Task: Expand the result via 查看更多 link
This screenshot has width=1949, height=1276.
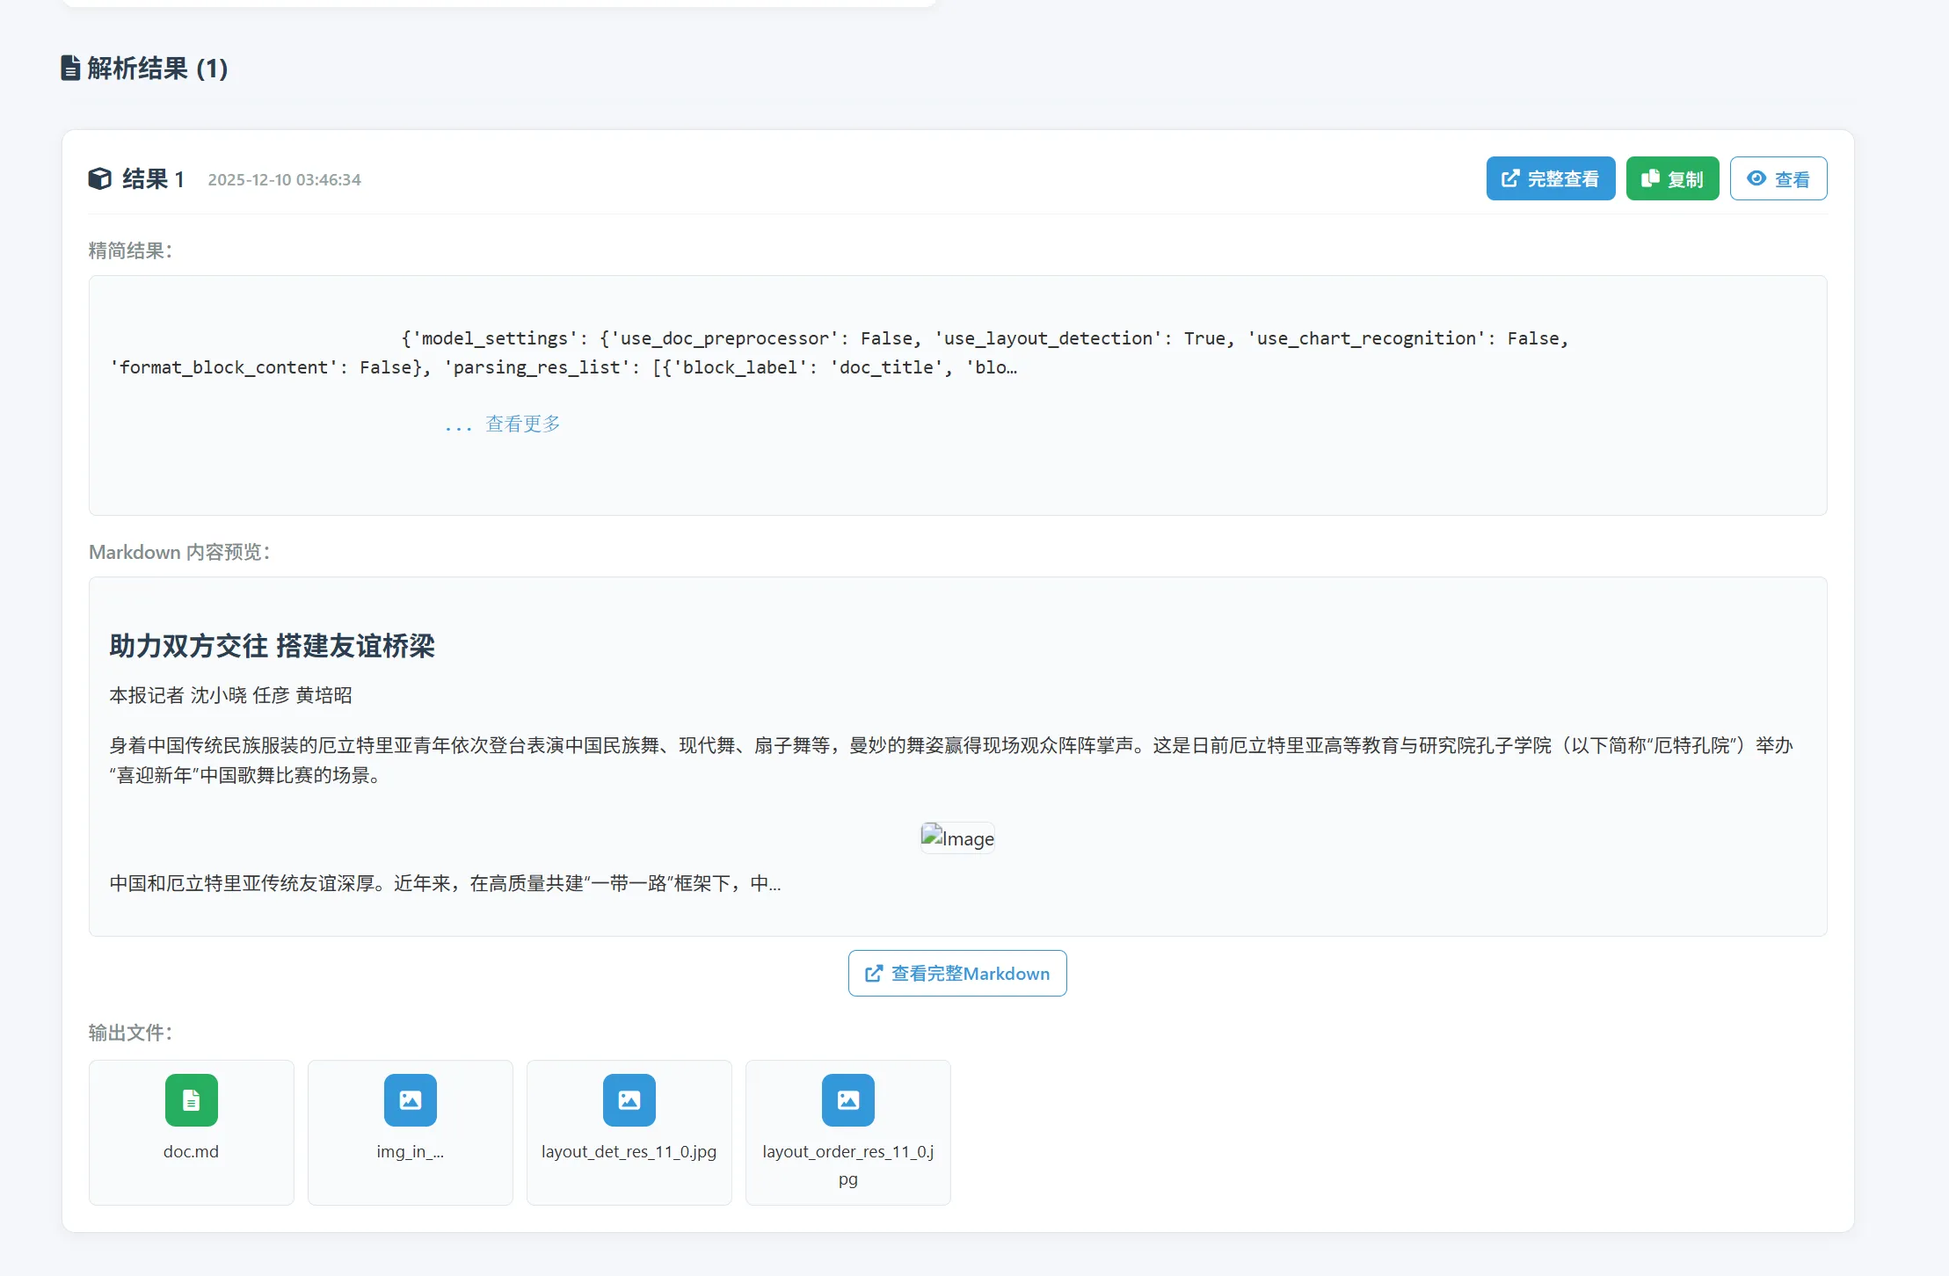Action: click(522, 424)
